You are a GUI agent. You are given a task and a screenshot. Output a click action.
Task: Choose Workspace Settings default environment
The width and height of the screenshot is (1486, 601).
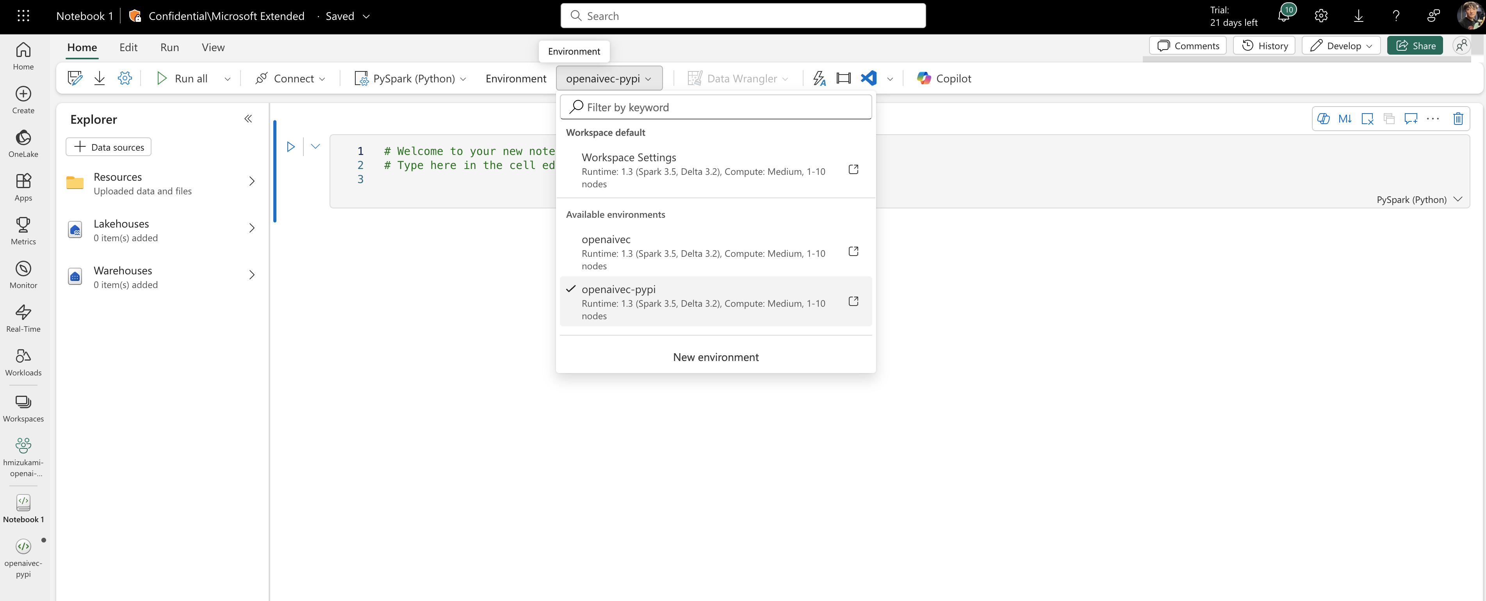704,170
